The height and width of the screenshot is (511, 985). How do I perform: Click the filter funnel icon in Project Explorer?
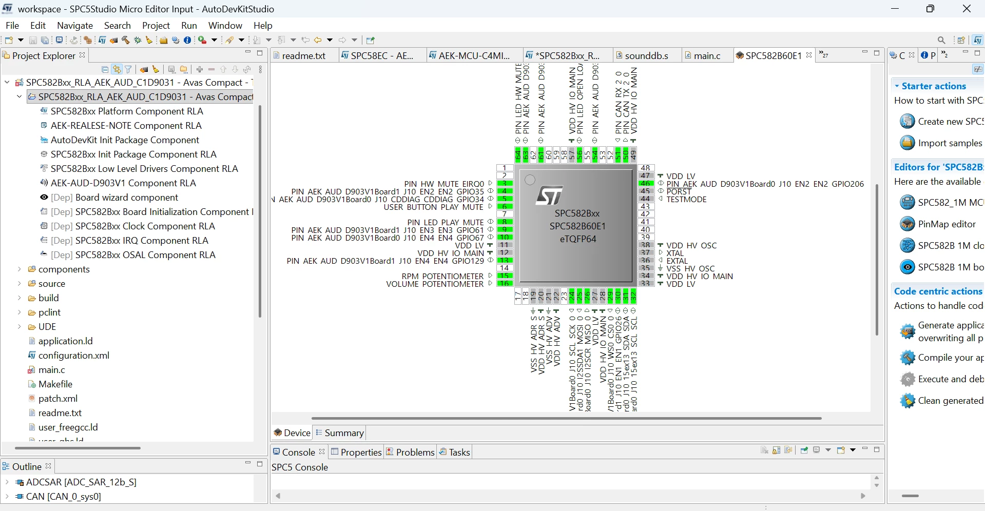click(128, 69)
